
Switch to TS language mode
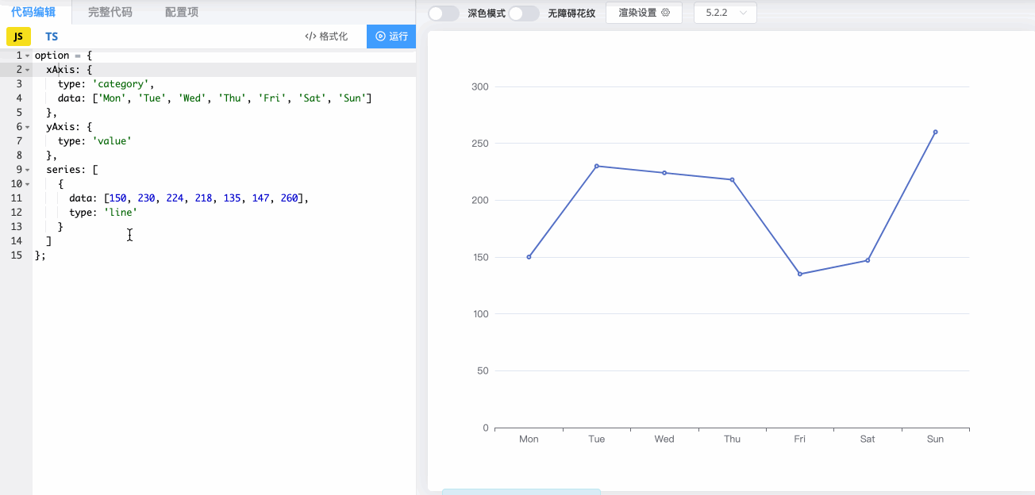[x=52, y=36]
